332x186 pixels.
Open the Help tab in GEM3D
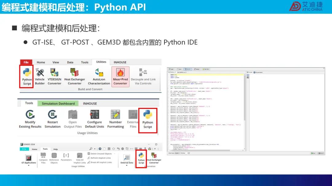tap(55, 149)
